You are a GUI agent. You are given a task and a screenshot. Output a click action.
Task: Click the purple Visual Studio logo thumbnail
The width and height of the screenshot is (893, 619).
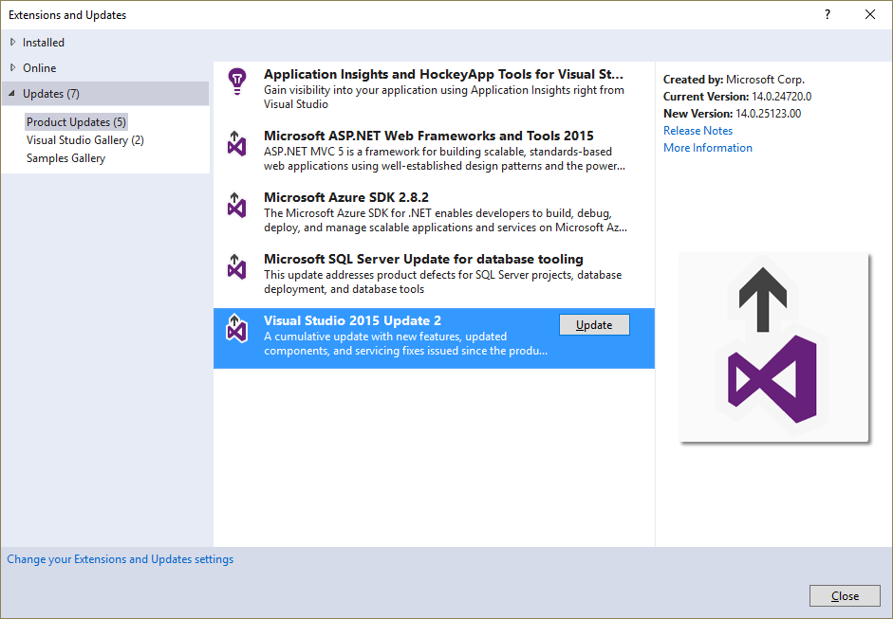[773, 347]
